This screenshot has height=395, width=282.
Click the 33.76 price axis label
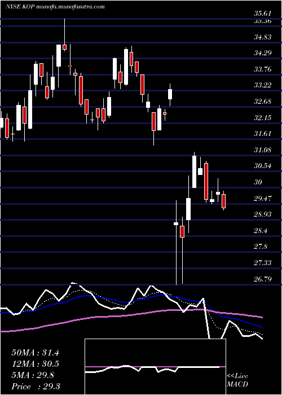(263, 69)
